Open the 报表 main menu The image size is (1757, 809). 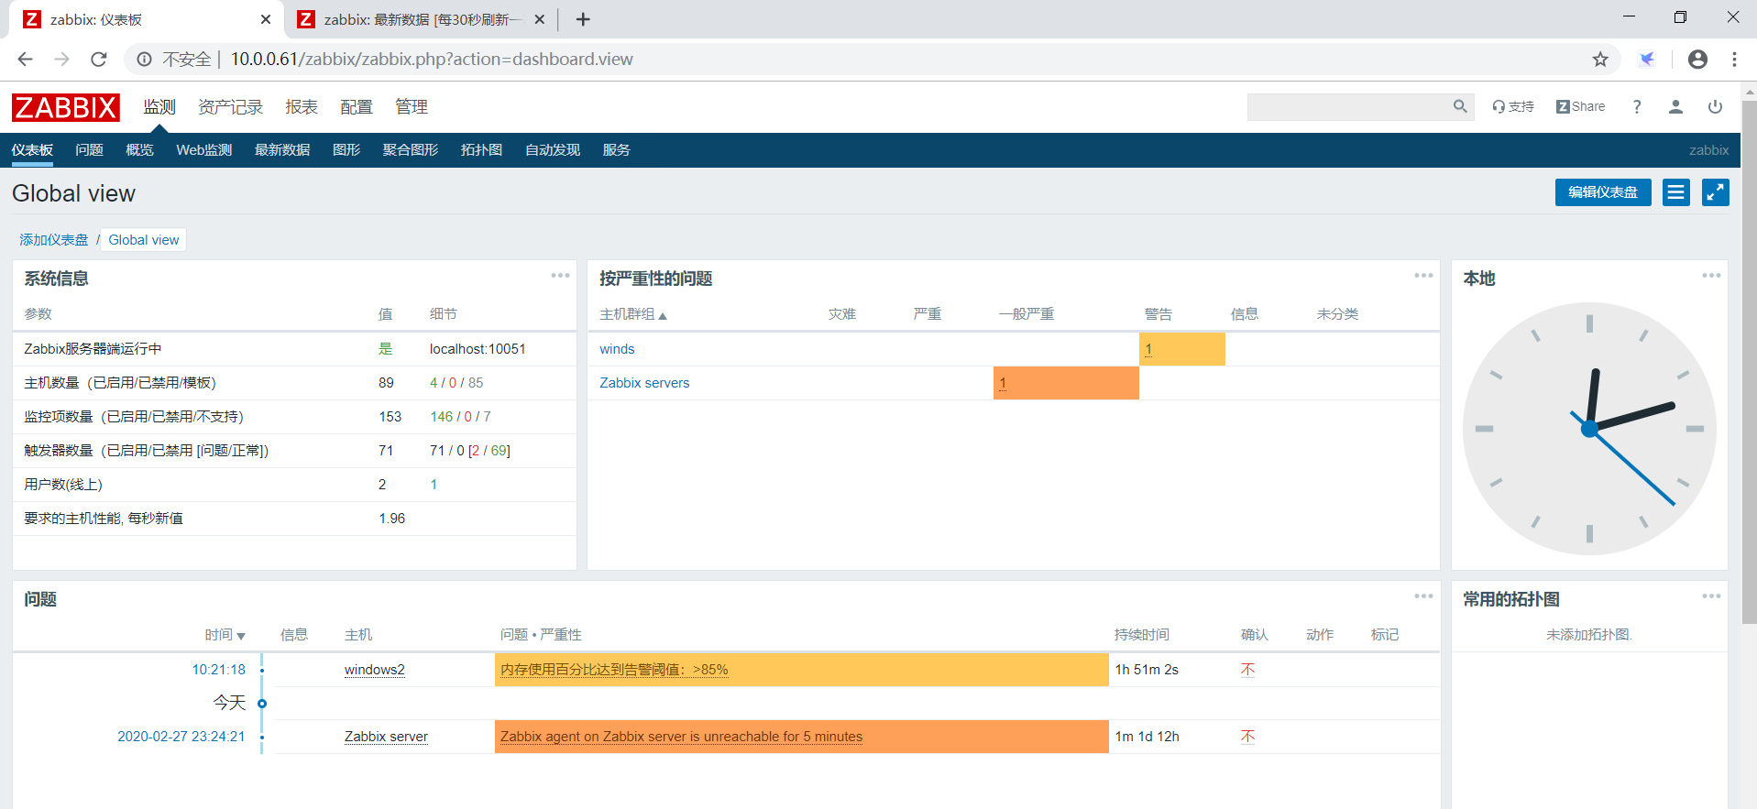pos(302,107)
